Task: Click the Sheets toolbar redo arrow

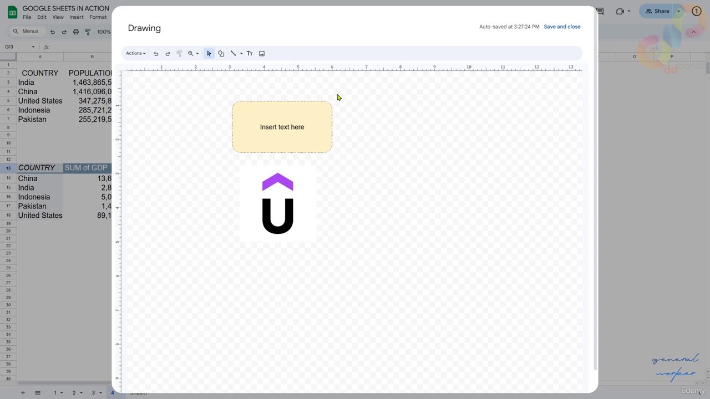Action: click(64, 32)
